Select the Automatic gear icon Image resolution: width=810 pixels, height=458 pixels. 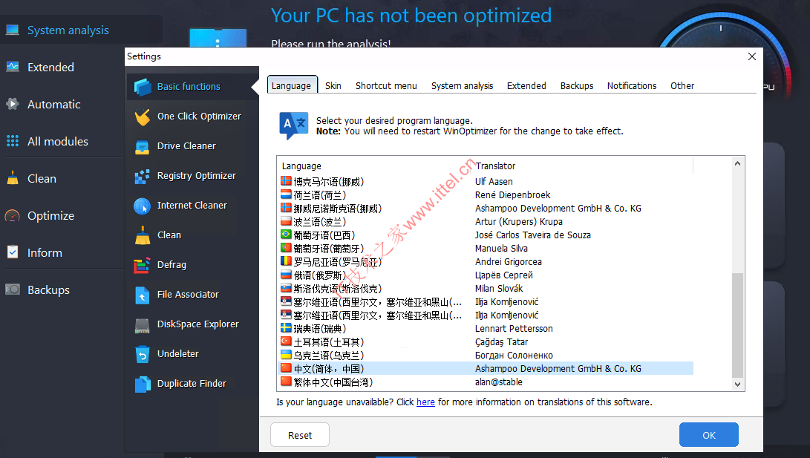(13, 104)
